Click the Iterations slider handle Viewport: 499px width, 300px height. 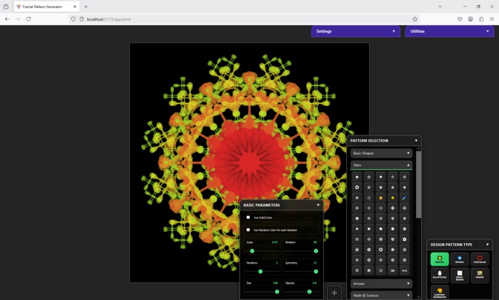coord(260,272)
